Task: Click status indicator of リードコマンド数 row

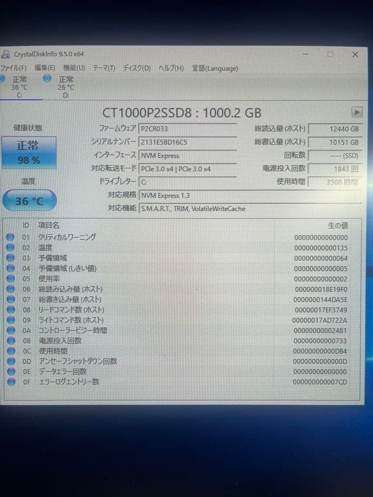Action: [x=11, y=310]
